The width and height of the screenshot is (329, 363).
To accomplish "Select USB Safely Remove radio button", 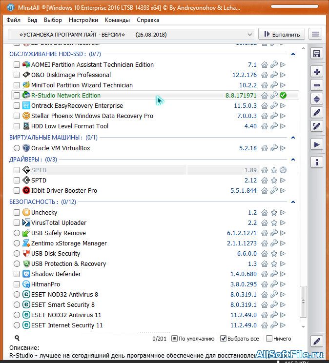I will tap(17, 233).
